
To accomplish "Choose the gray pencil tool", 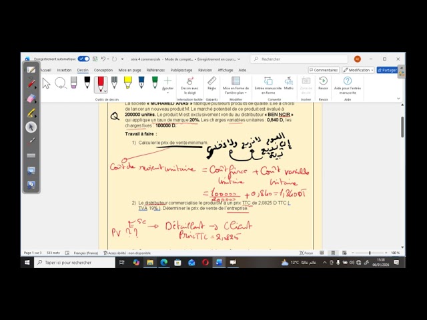I will point(114,83).
